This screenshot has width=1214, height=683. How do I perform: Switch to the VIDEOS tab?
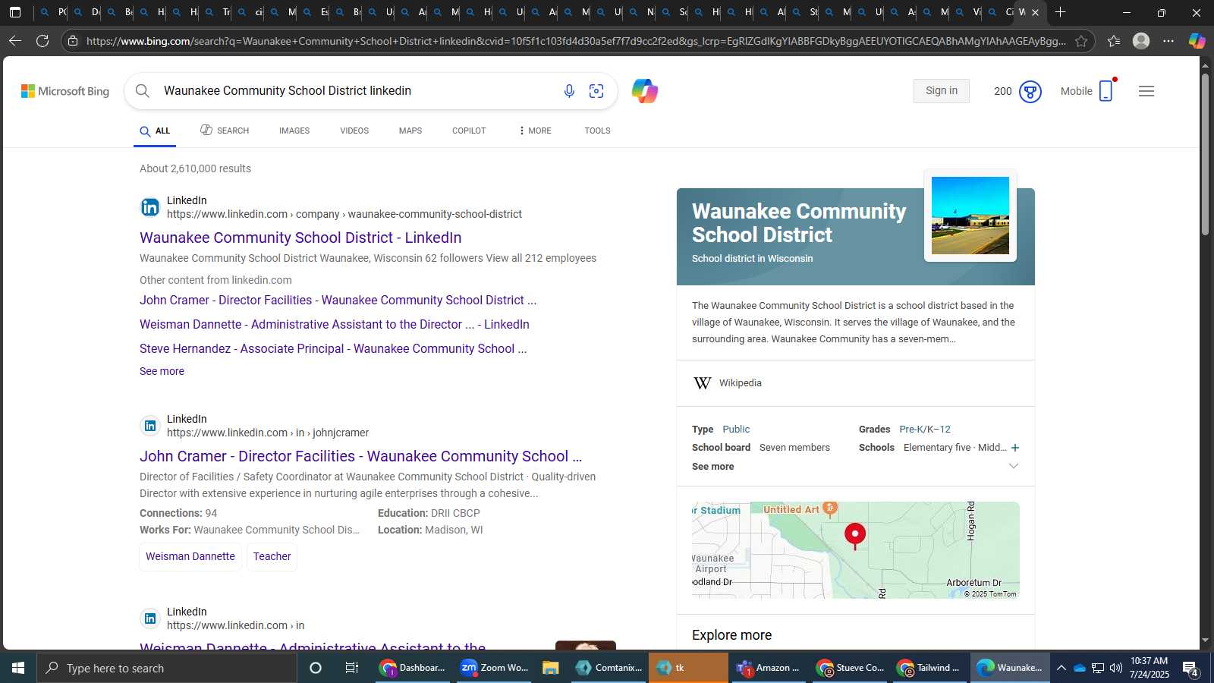pos(354,131)
